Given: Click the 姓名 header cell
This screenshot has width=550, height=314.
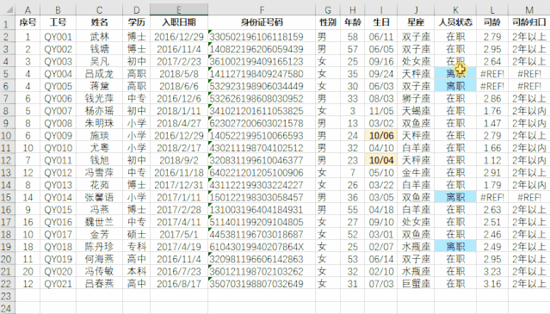Looking at the screenshot, I should [99, 22].
